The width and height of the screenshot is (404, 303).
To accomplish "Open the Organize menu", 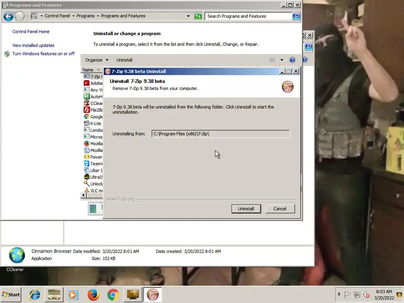I will (97, 60).
